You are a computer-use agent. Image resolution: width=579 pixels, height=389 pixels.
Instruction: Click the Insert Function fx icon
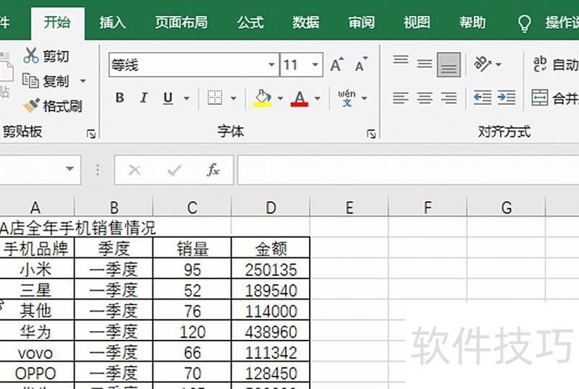(213, 170)
